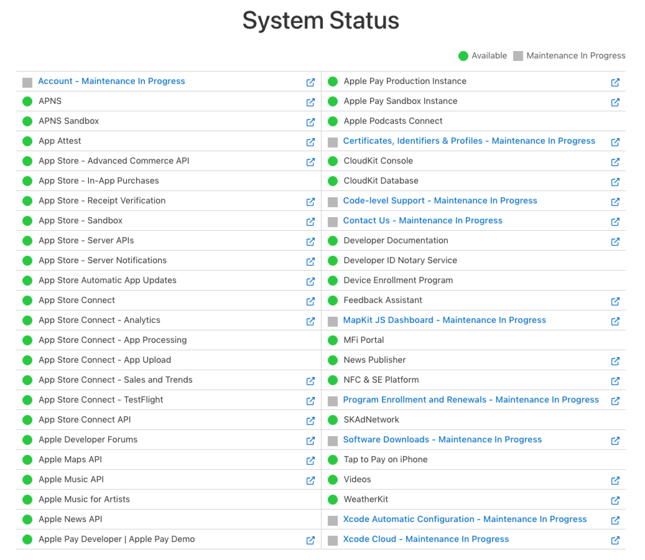Viewport: 645px width, 560px height.
Task: Click WeatherKit external link icon
Action: point(615,500)
